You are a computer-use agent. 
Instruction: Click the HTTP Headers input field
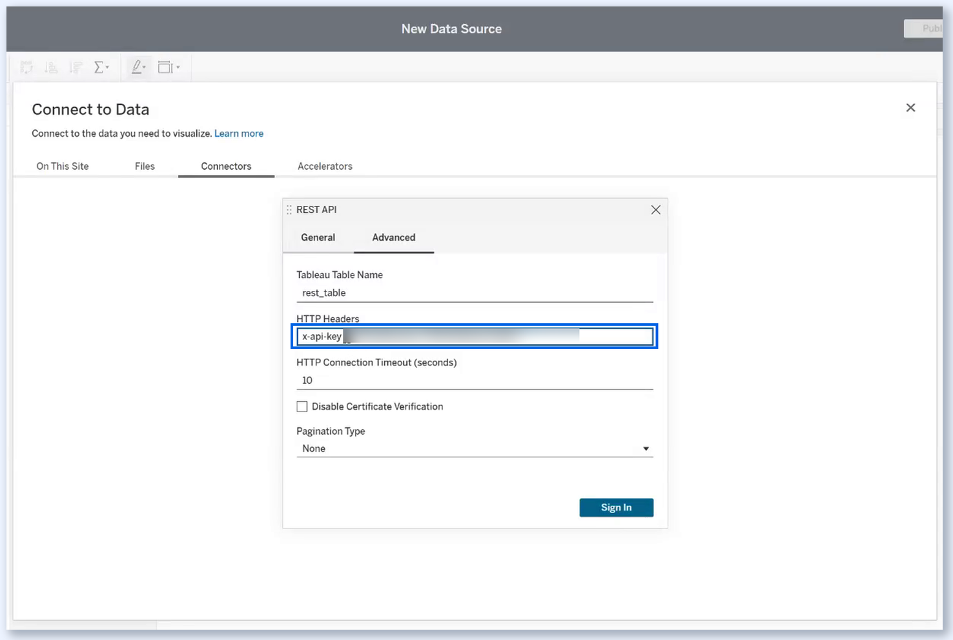[x=475, y=336]
